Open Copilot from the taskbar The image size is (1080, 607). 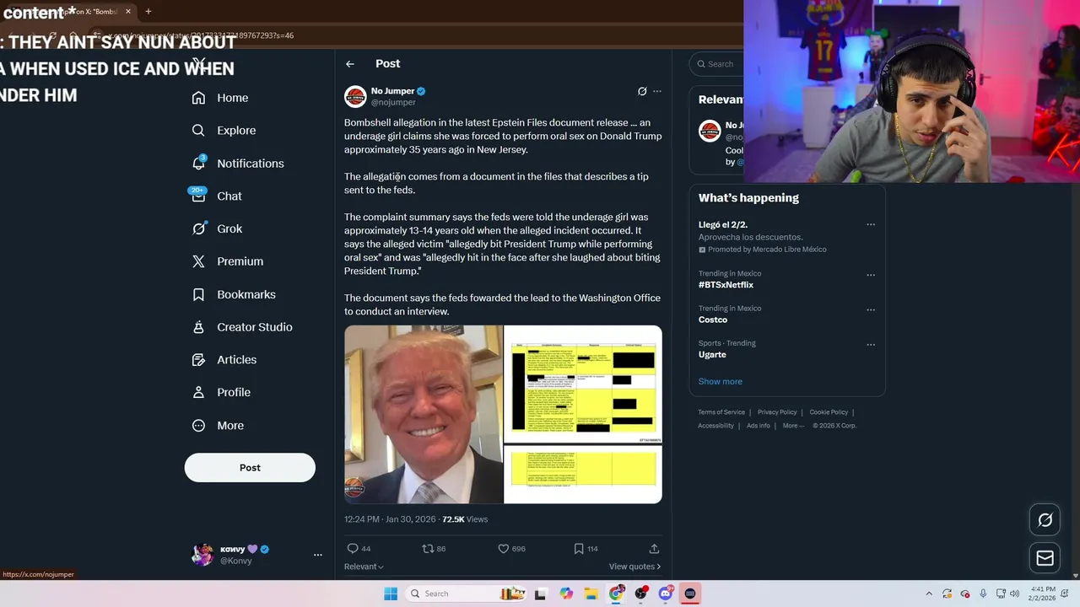click(x=566, y=594)
